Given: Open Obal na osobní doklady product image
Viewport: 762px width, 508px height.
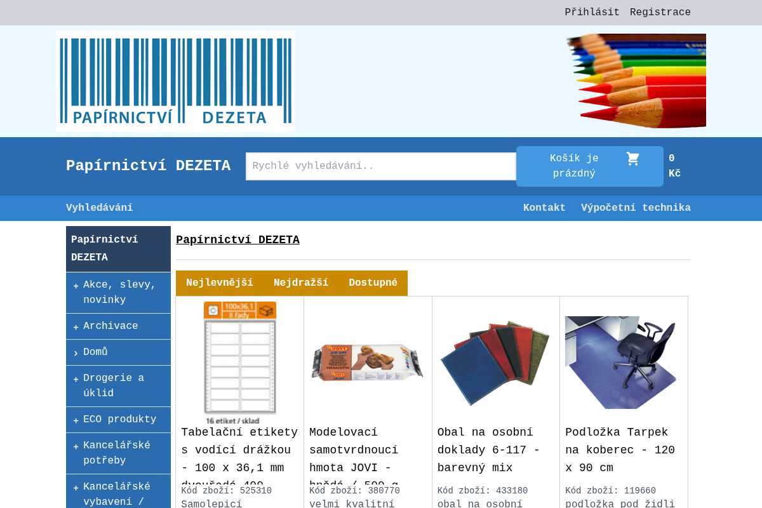Looking at the screenshot, I should pyautogui.click(x=495, y=363).
